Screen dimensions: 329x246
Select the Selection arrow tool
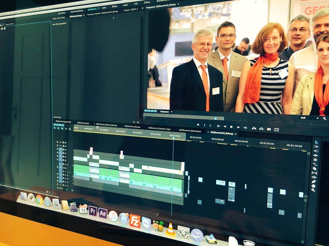[316, 142]
